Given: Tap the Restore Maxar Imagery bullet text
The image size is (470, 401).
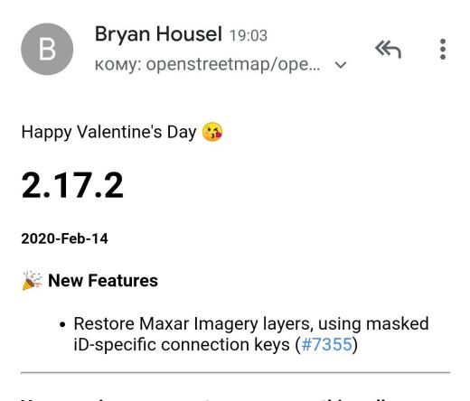Looking at the screenshot, I should (x=251, y=324).
